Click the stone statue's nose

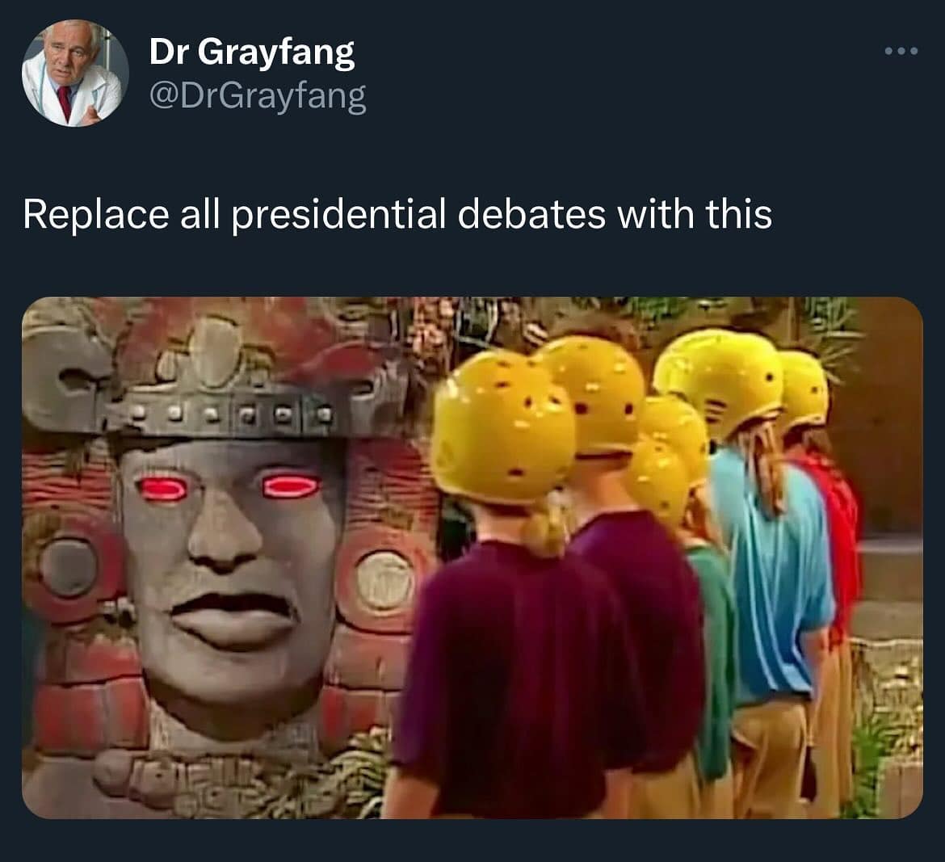tap(225, 536)
